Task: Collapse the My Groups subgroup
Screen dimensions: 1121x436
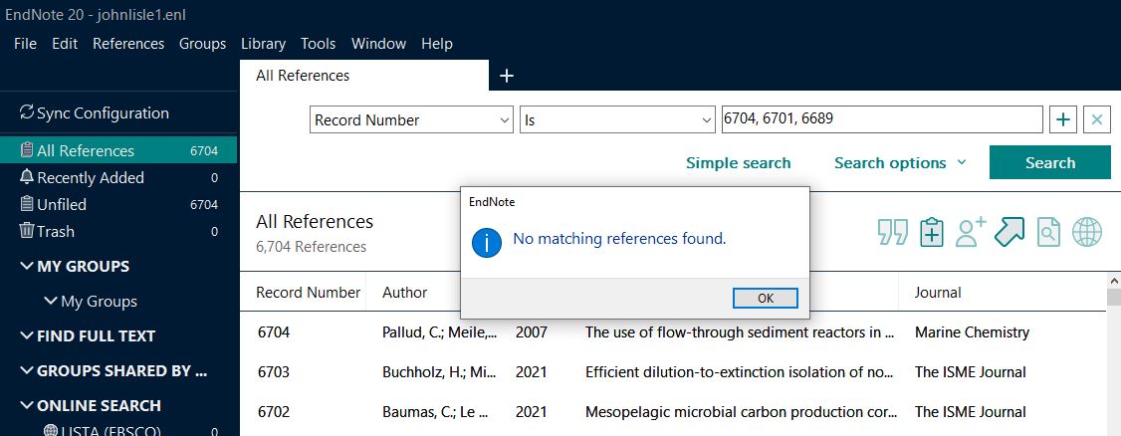Action: [51, 301]
